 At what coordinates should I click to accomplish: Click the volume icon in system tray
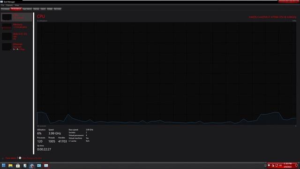pyautogui.click(x=280, y=165)
